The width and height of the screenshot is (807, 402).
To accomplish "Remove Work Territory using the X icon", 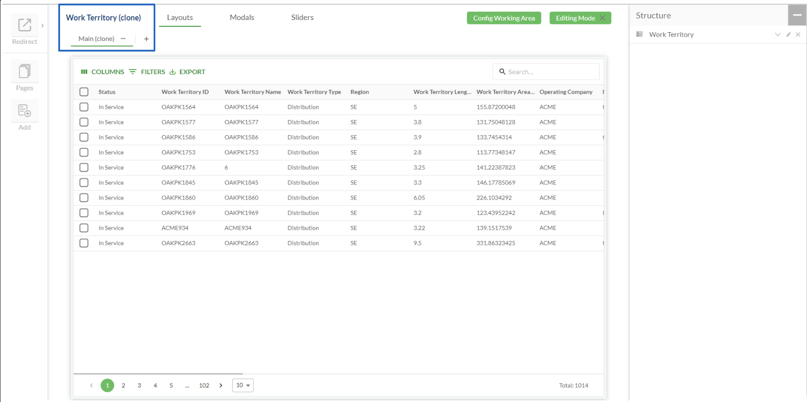I will click(x=798, y=35).
